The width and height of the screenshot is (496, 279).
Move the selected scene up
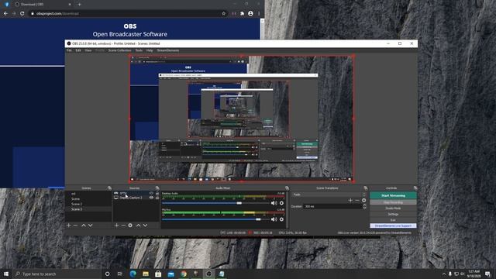click(x=84, y=226)
